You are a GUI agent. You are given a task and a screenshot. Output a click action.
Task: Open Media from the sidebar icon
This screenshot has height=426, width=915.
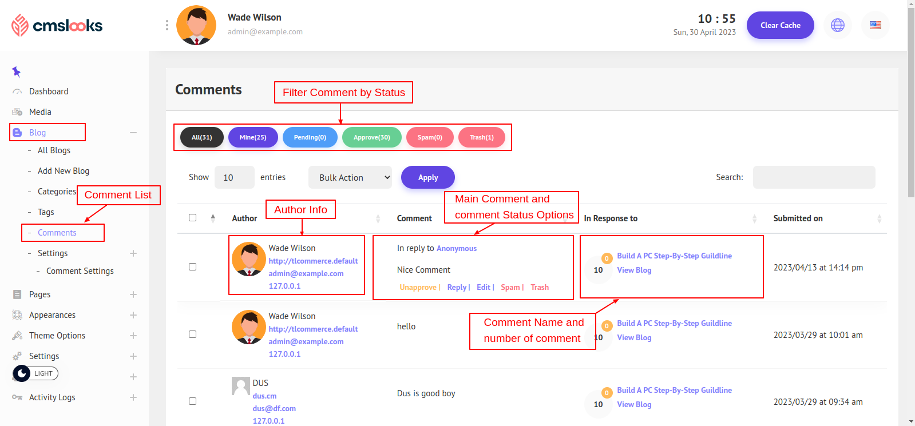pyautogui.click(x=17, y=112)
